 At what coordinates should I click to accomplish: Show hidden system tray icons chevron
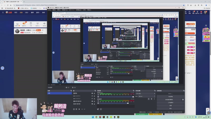point(185,117)
